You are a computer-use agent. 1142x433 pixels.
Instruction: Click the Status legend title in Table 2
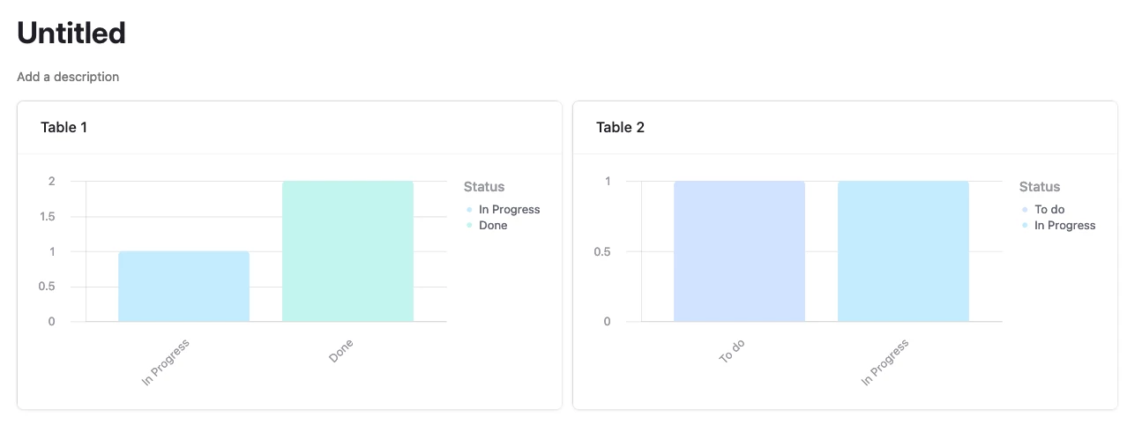(1040, 187)
